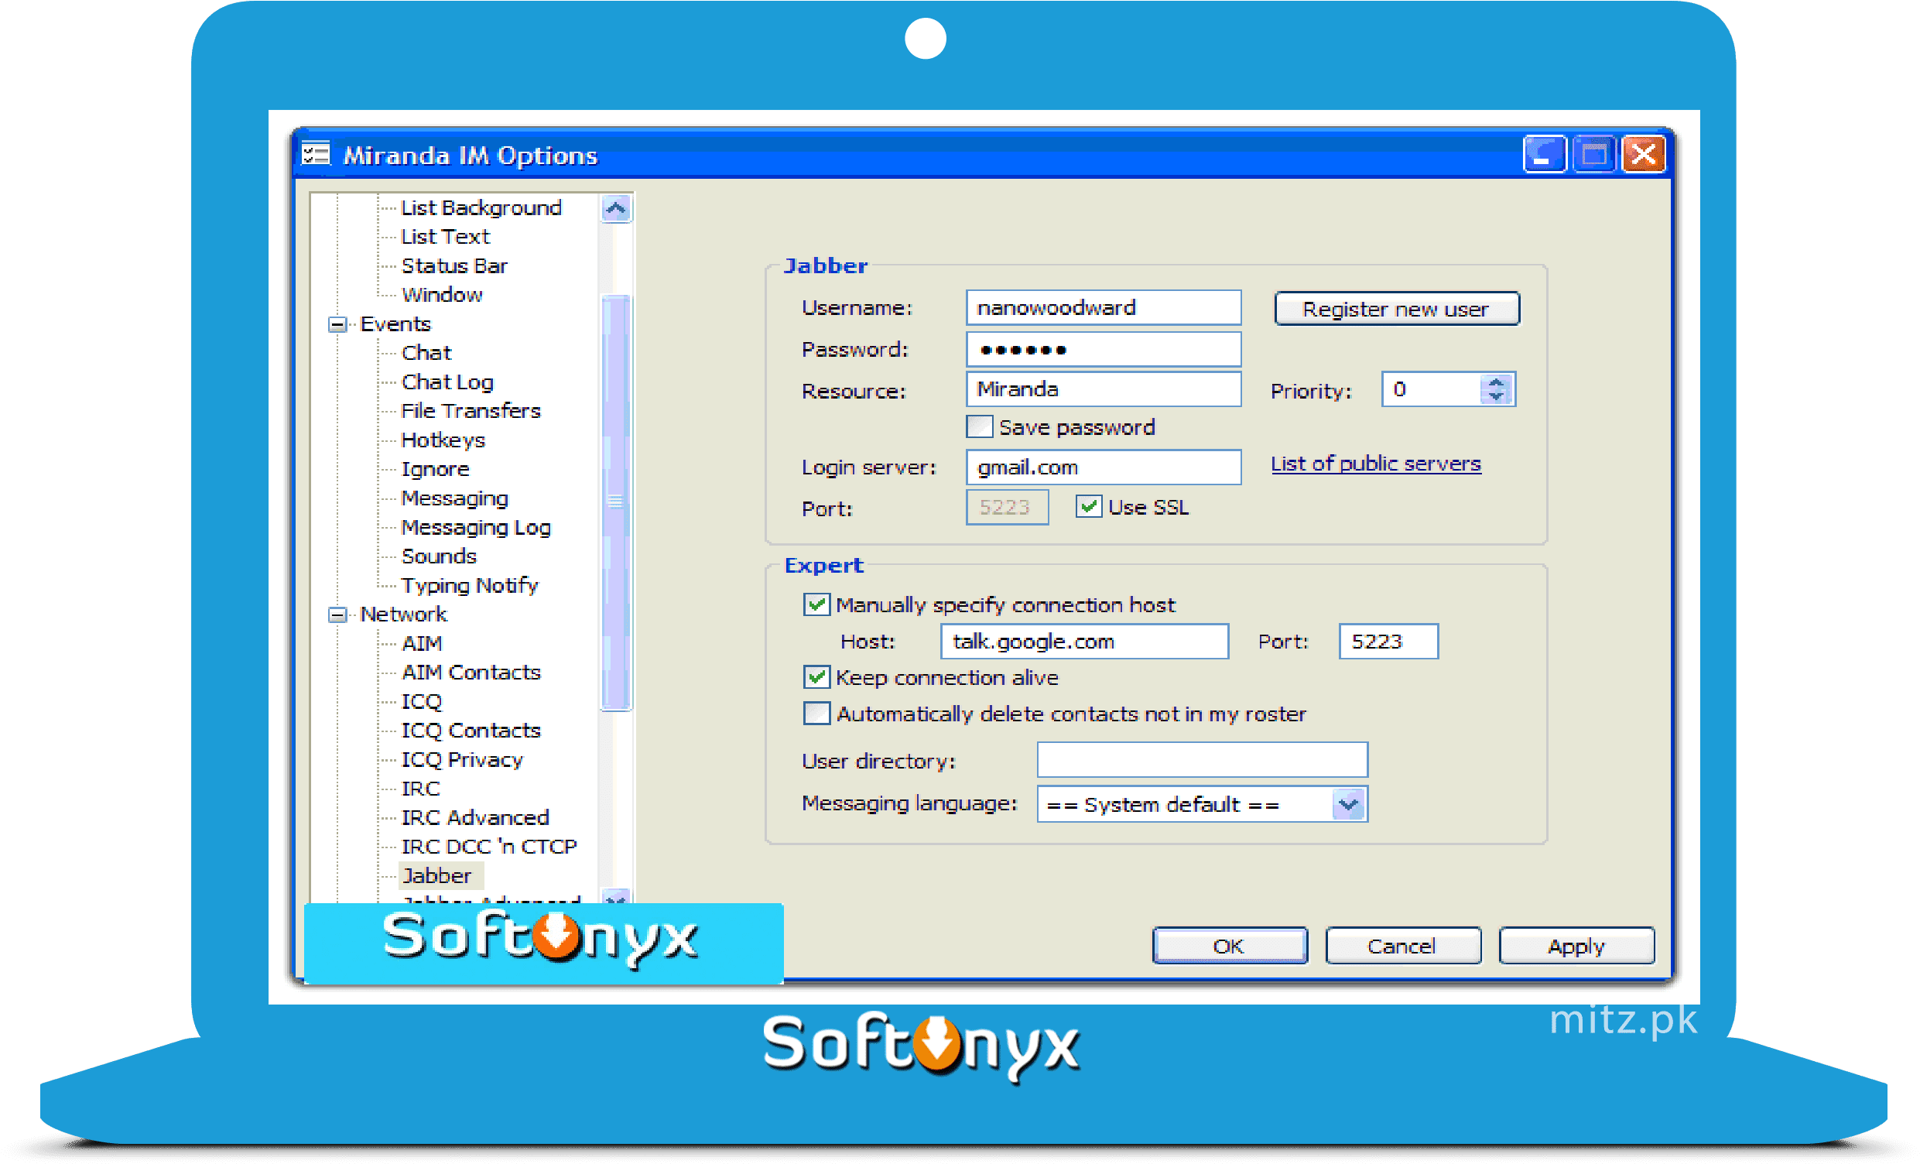This screenshot has width=1920, height=1164.
Task: Select AIM under Network
Action: point(422,644)
